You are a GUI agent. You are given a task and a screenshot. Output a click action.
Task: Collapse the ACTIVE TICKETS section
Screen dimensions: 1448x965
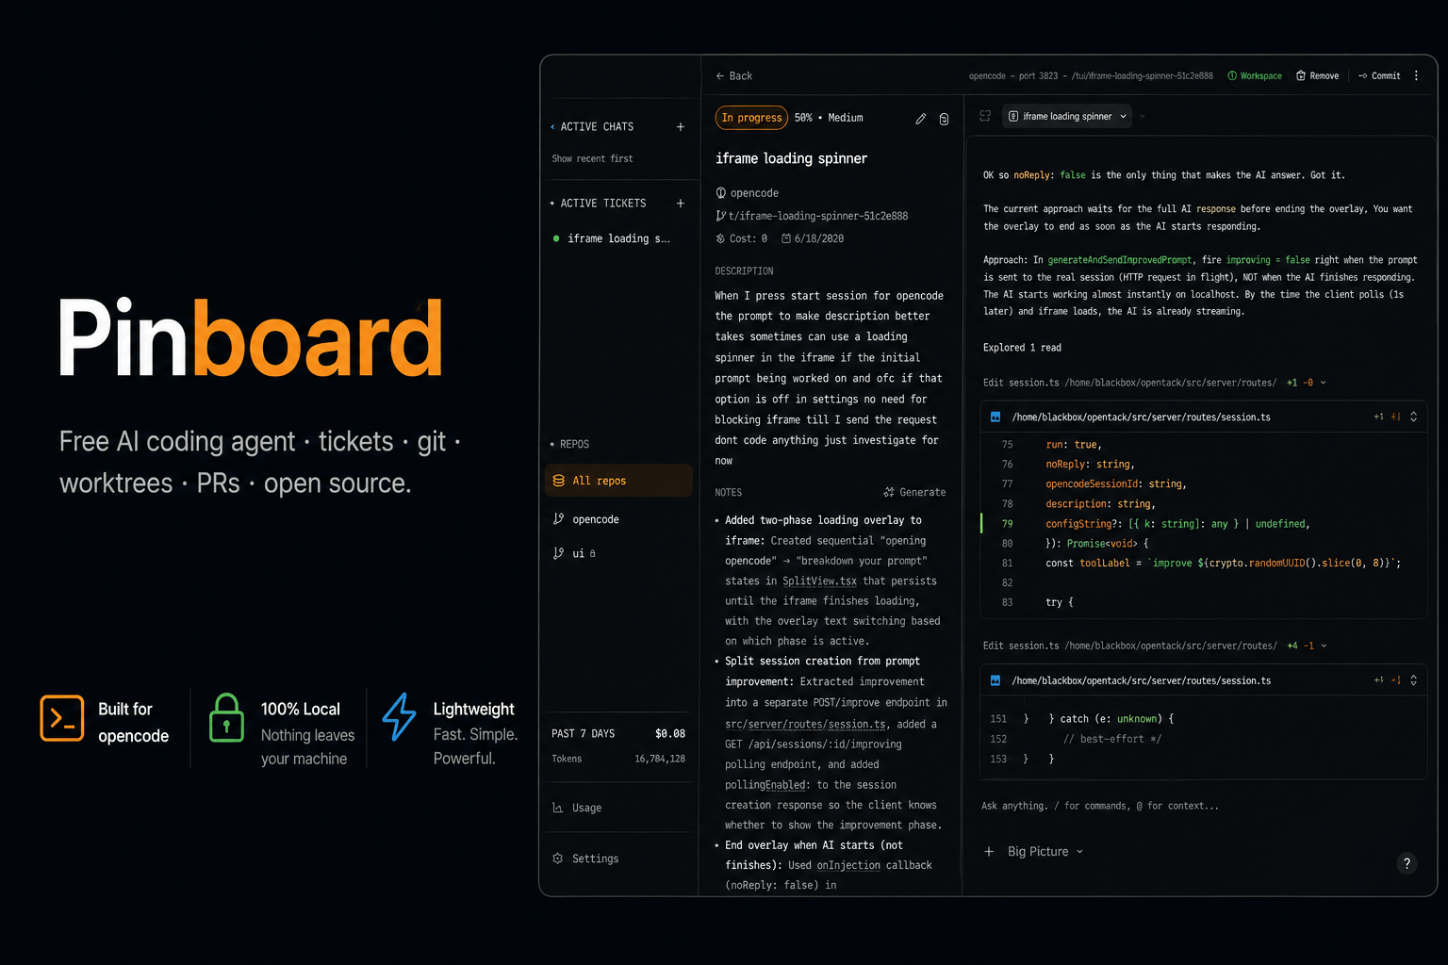tap(552, 203)
